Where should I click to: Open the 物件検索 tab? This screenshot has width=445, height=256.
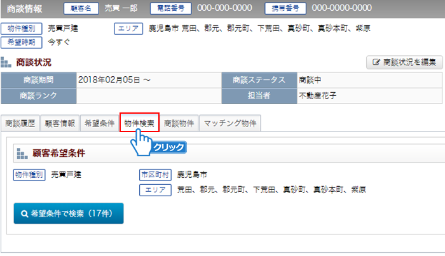click(139, 123)
